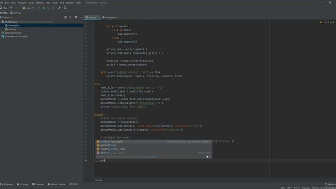Viewport: 336px width, 189px height.
Task: Click the editor line containing Sequential()
Action: [119, 122]
